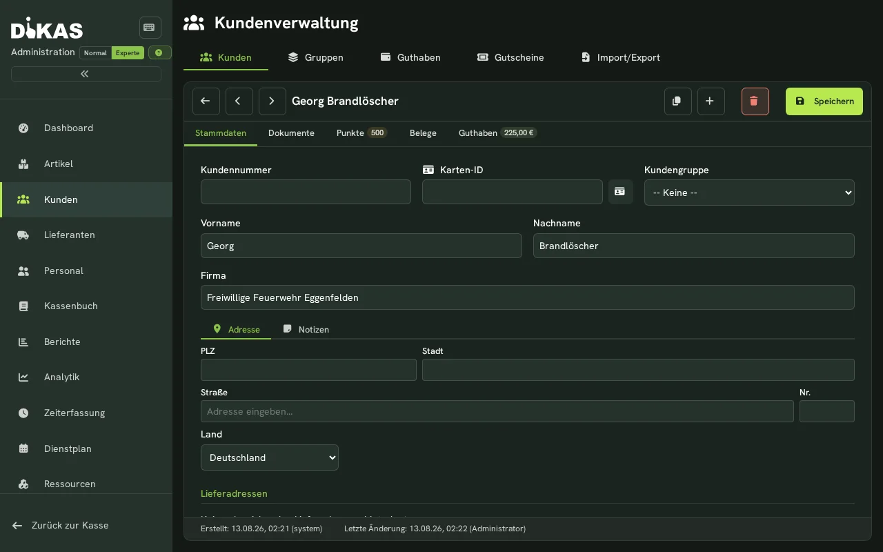Open Dashboard in the sidebar

click(x=86, y=128)
